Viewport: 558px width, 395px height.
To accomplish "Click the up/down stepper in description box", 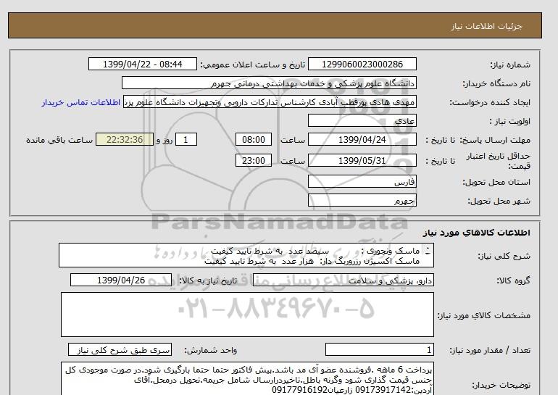I will [x=428, y=251].
